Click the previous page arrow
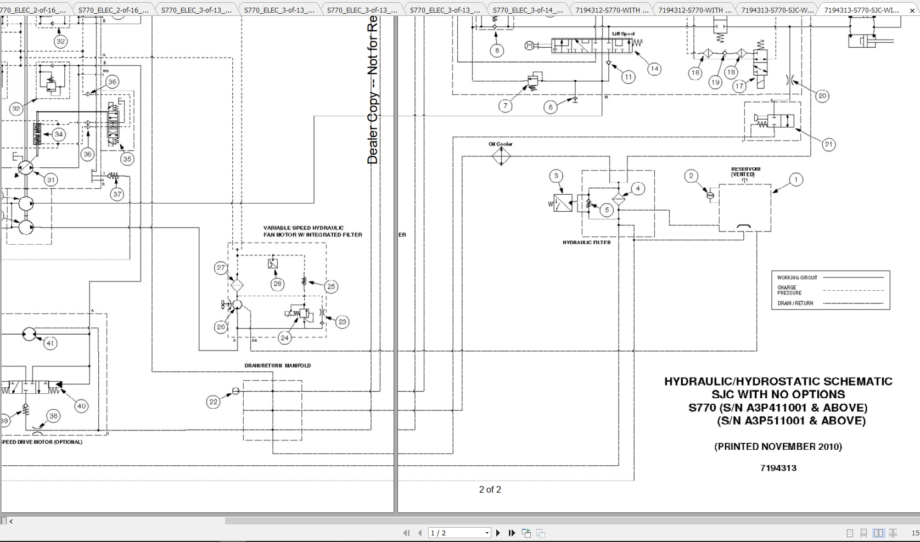This screenshot has width=920, height=542. pos(420,533)
